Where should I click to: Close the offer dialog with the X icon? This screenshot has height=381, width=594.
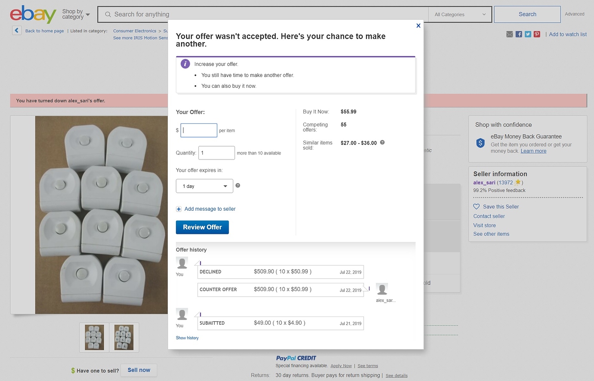click(x=418, y=26)
